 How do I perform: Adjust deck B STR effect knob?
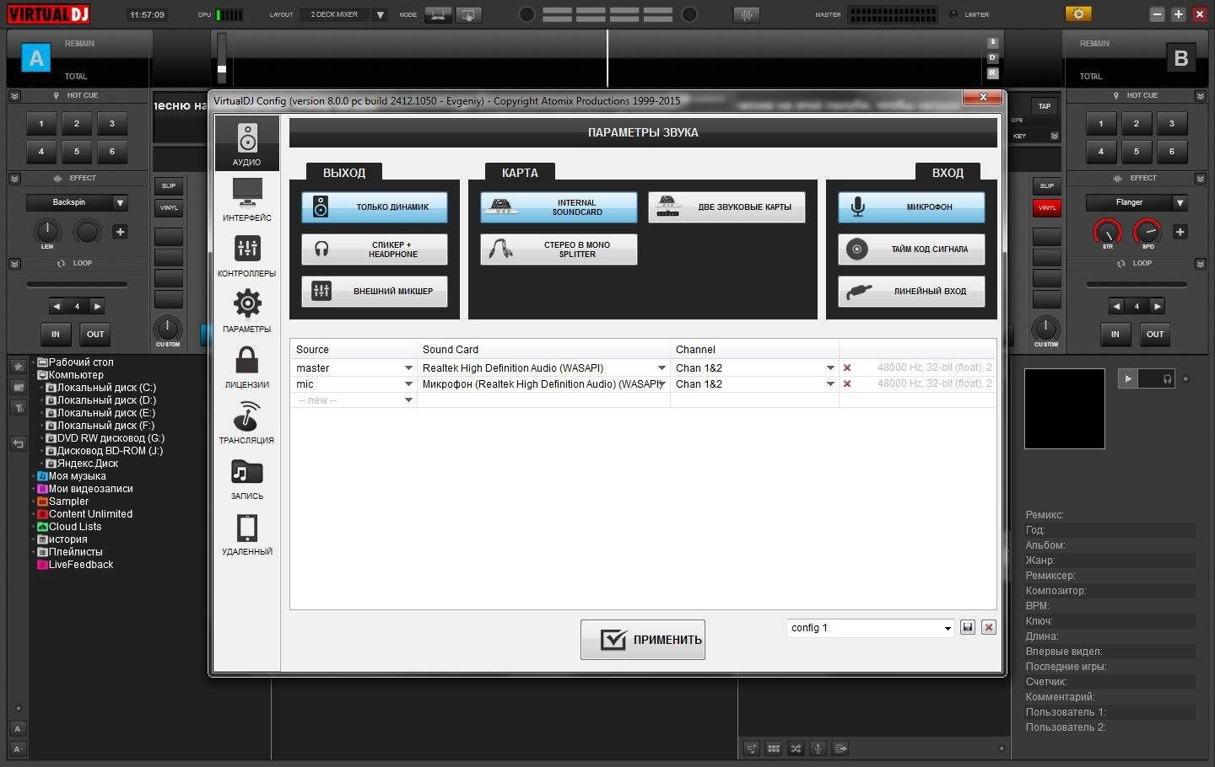point(1107,230)
